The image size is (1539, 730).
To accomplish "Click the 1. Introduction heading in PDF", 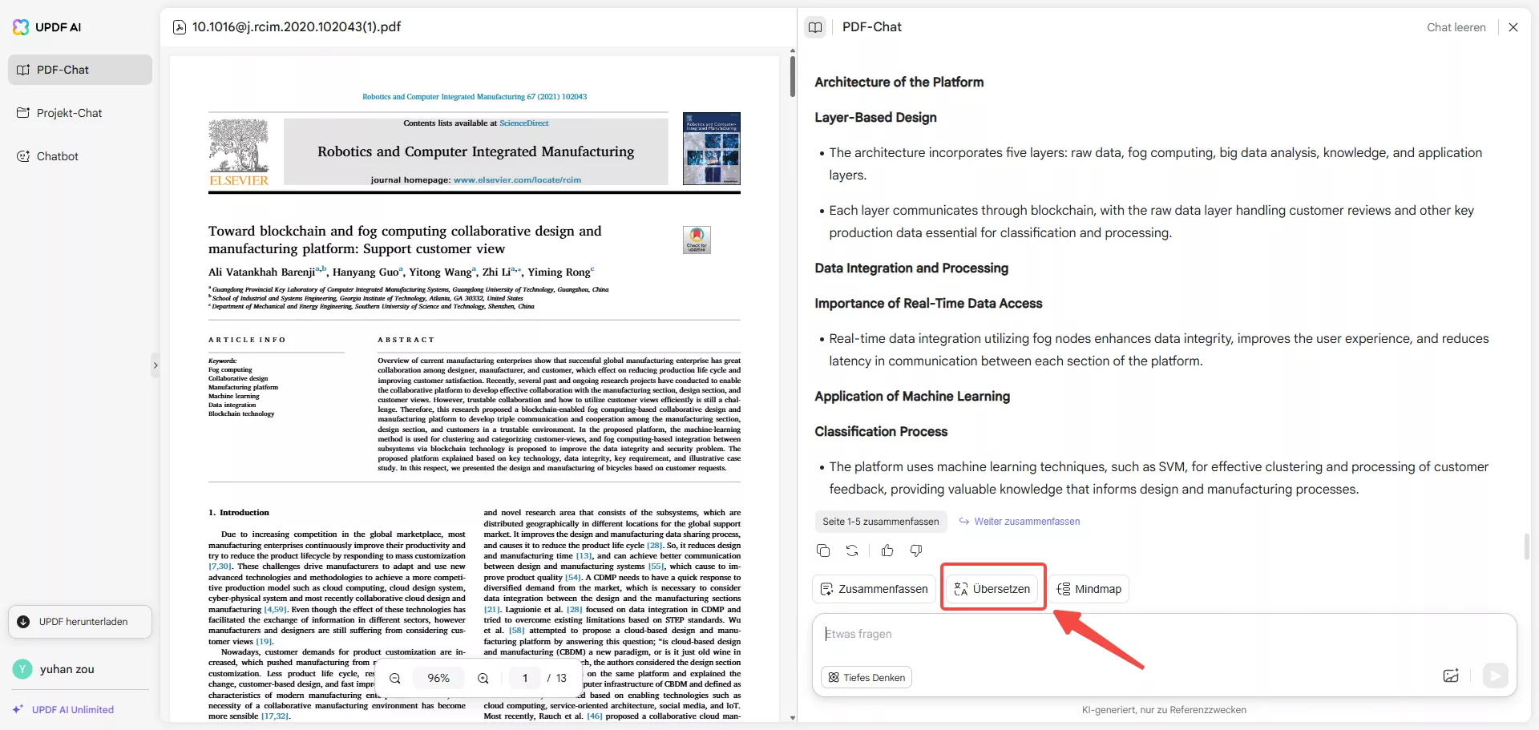I will click(239, 513).
